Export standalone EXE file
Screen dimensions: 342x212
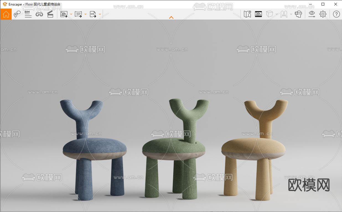point(93,14)
